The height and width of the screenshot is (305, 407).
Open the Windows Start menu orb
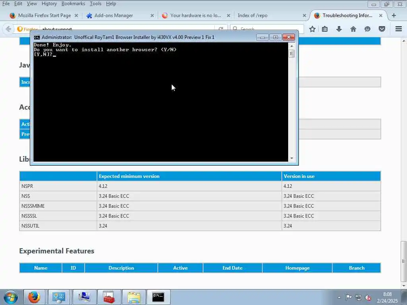click(x=11, y=297)
